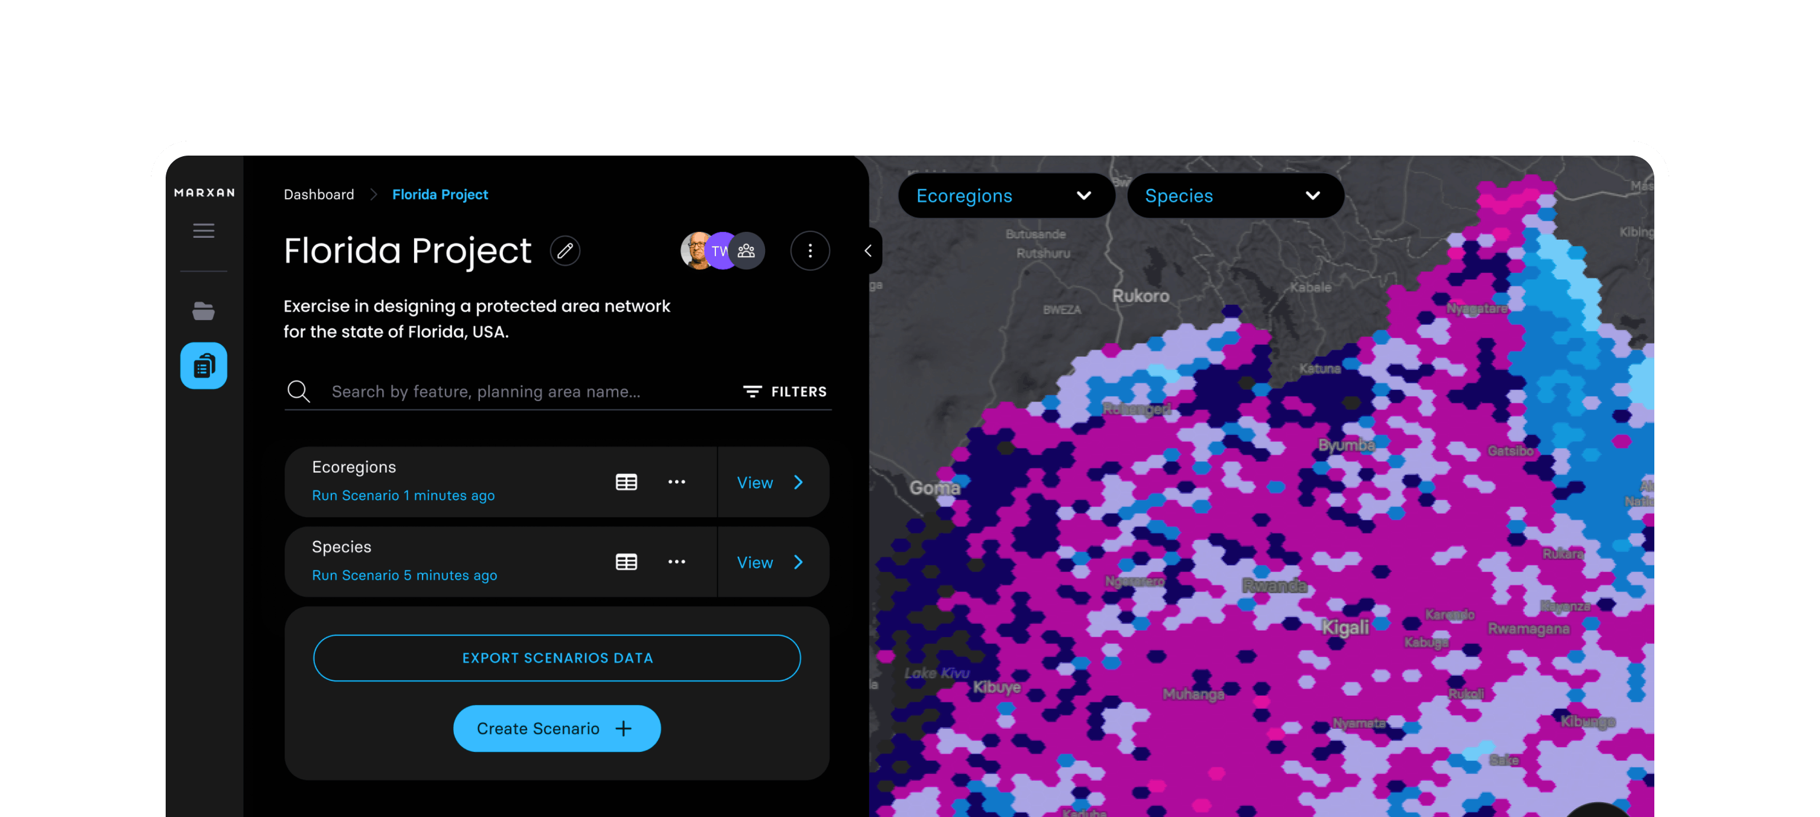Viewport: 1820px width, 817px height.
Task: Open Ecoregions scenario three-dots menu
Action: coord(676,482)
